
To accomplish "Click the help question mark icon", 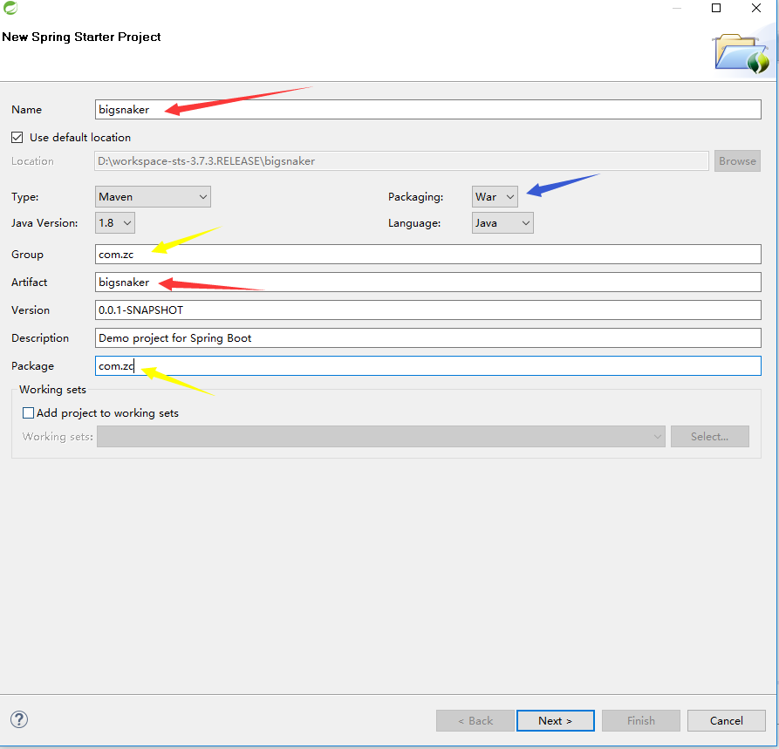I will (x=19, y=719).
